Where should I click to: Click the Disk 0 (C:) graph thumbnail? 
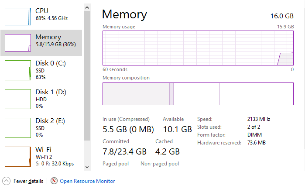[17, 70]
